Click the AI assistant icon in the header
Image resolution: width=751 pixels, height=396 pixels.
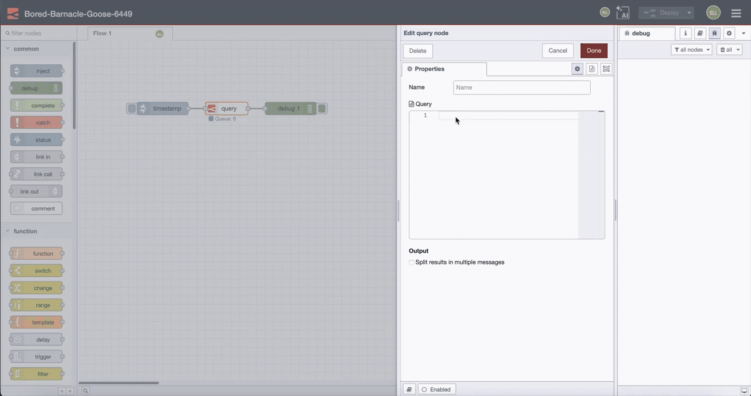(x=623, y=12)
